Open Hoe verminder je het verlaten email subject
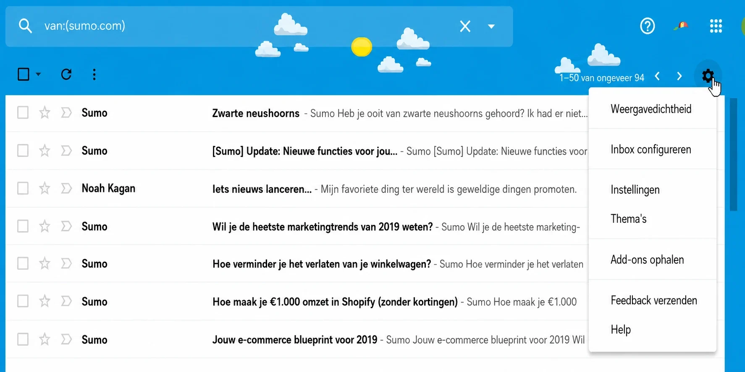745x372 pixels. [x=322, y=264]
